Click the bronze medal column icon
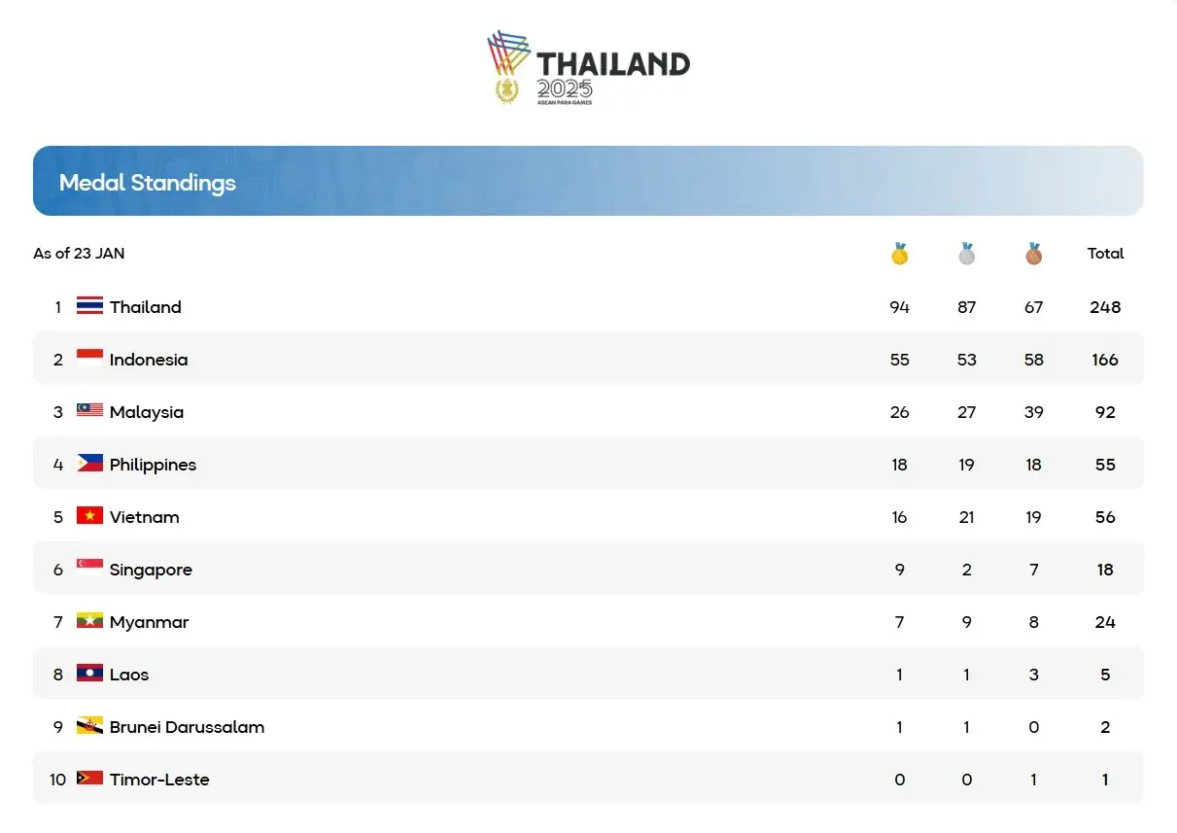The height and width of the screenshot is (833, 1177). pyautogui.click(x=1033, y=254)
